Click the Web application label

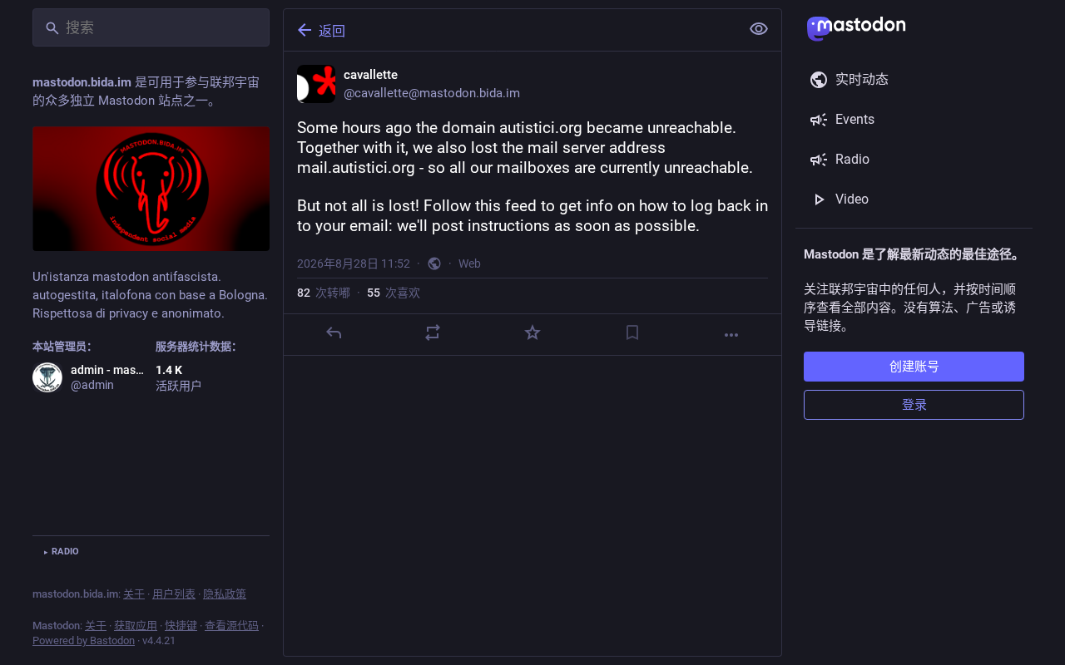[469, 264]
